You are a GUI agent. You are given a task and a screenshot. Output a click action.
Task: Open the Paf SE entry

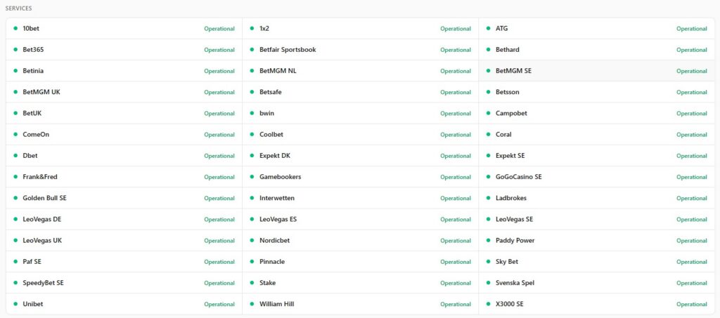124,262
